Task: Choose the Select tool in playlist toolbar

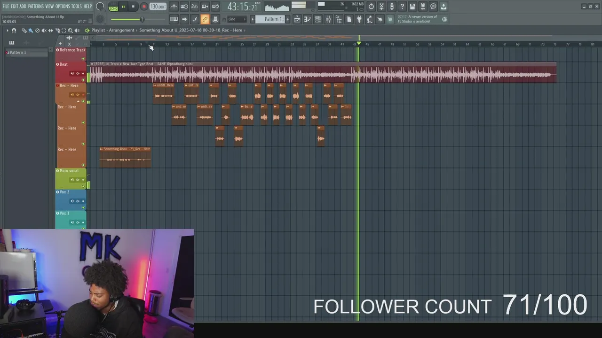Action: click(x=63, y=30)
